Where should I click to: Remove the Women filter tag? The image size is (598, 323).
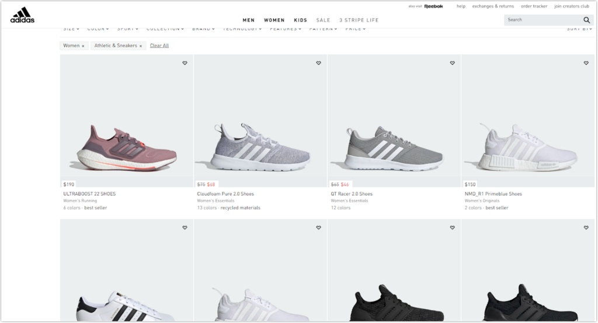[x=83, y=45]
